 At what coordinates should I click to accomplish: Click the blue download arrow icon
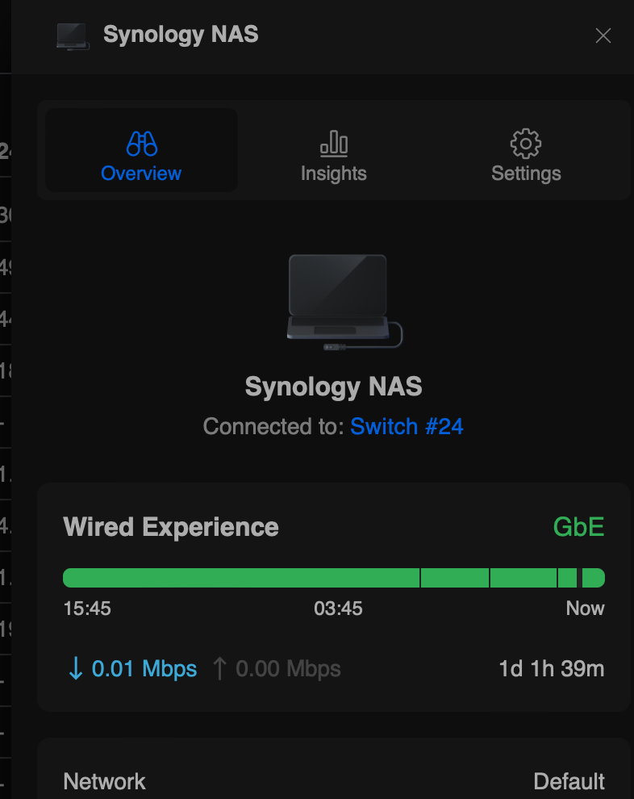[76, 668]
